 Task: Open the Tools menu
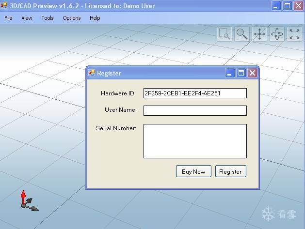tap(48, 18)
